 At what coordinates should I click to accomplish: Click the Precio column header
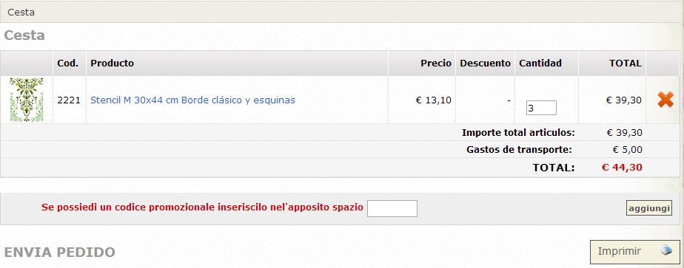(436, 63)
